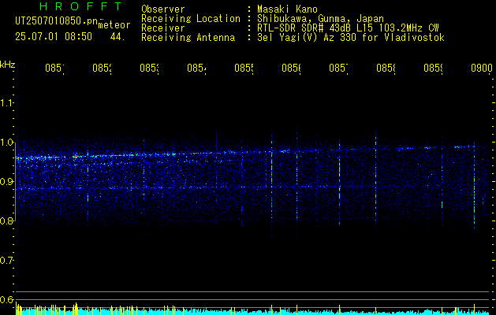
Task: Select the file name "UT2507010850.pn"
Action: click(57, 21)
